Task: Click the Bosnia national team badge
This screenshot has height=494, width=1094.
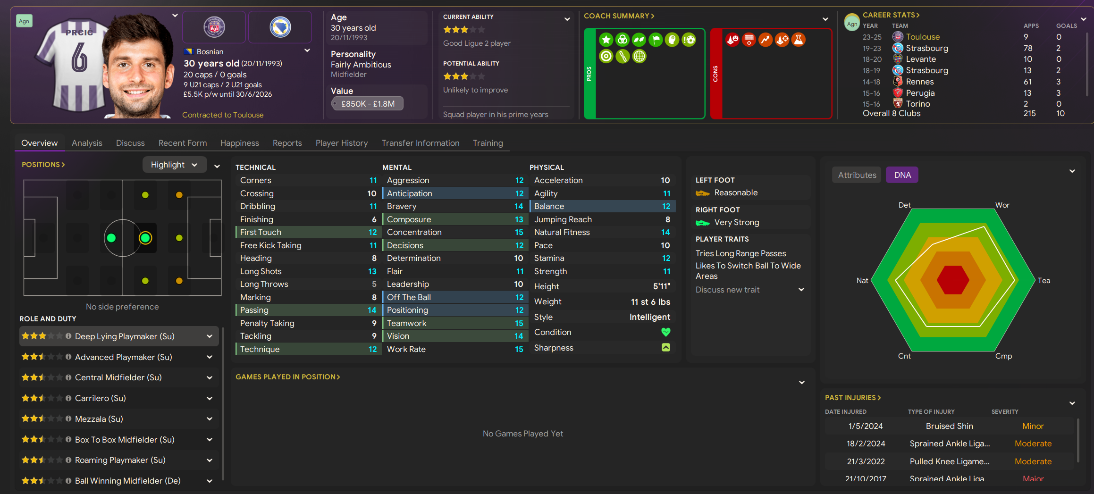Action: coord(280,27)
